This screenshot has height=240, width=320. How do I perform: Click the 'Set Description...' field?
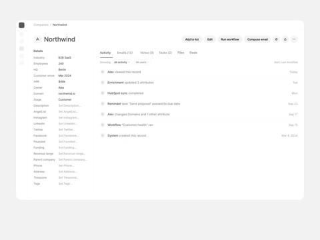[x=69, y=105]
